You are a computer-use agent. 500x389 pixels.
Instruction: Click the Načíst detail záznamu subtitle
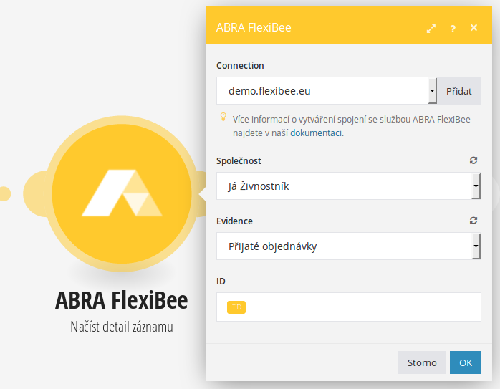tap(122, 327)
